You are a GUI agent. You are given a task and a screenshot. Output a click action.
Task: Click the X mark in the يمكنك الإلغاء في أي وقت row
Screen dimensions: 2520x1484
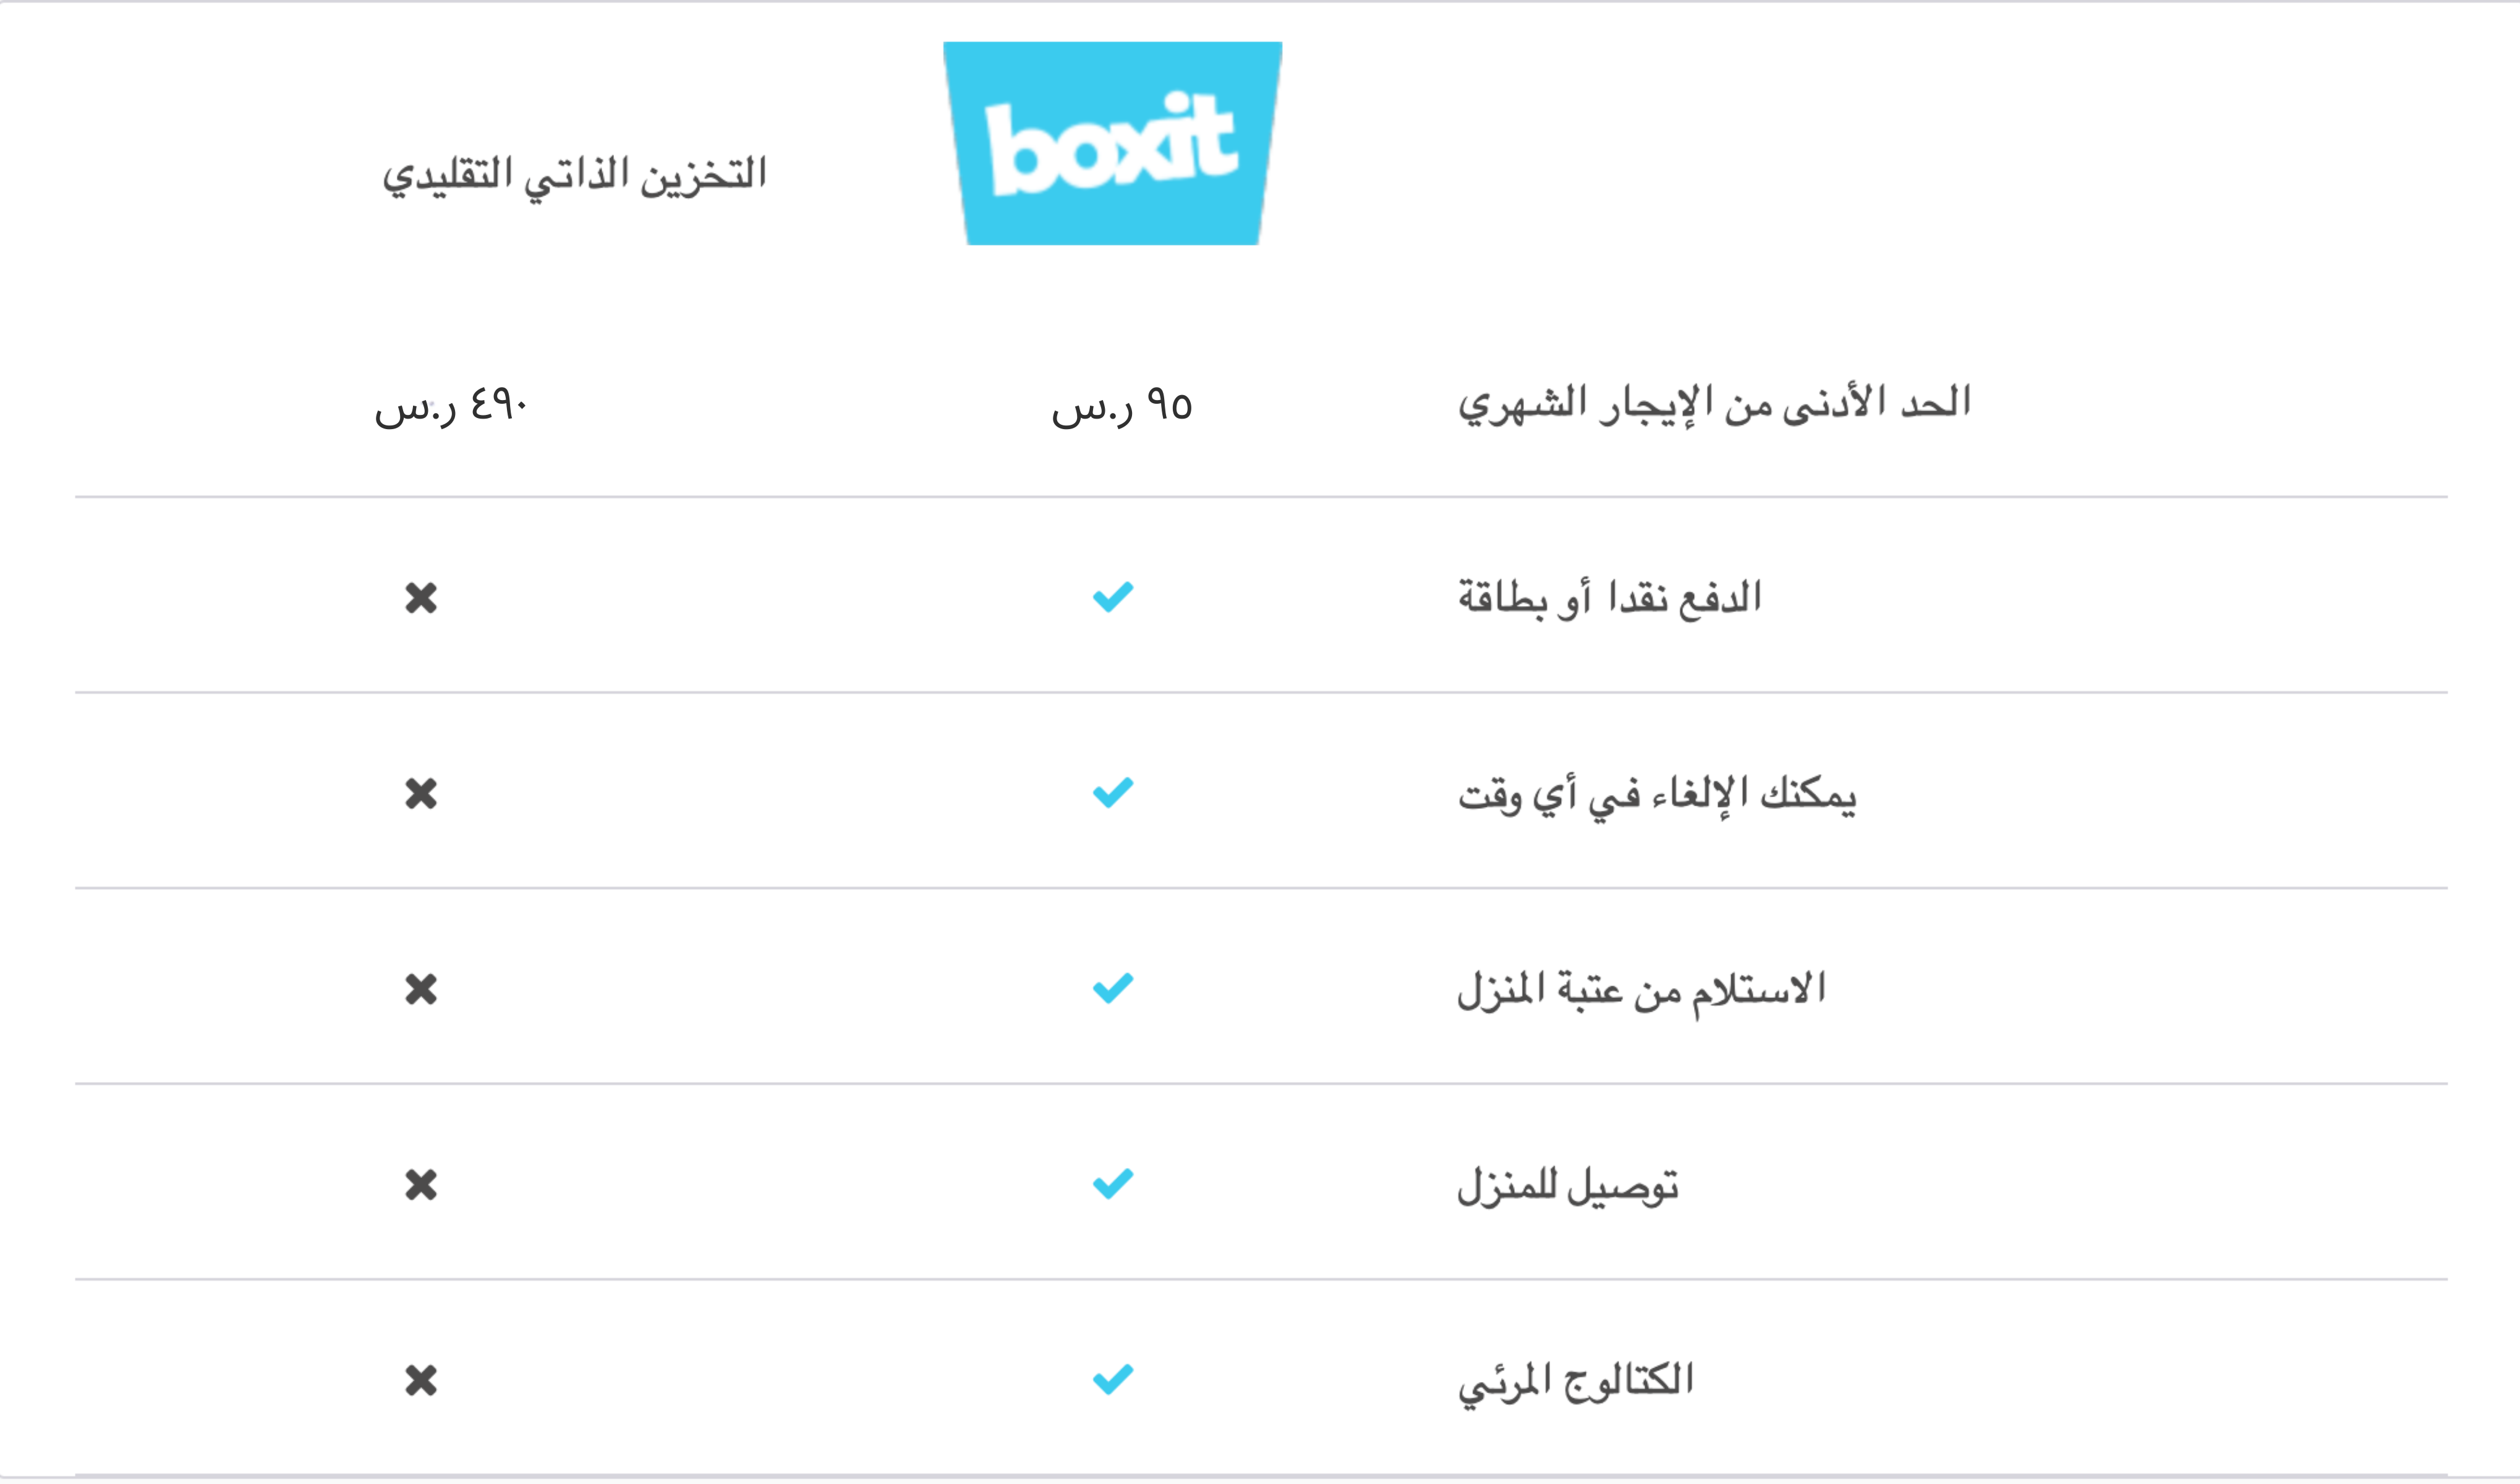click(x=421, y=794)
